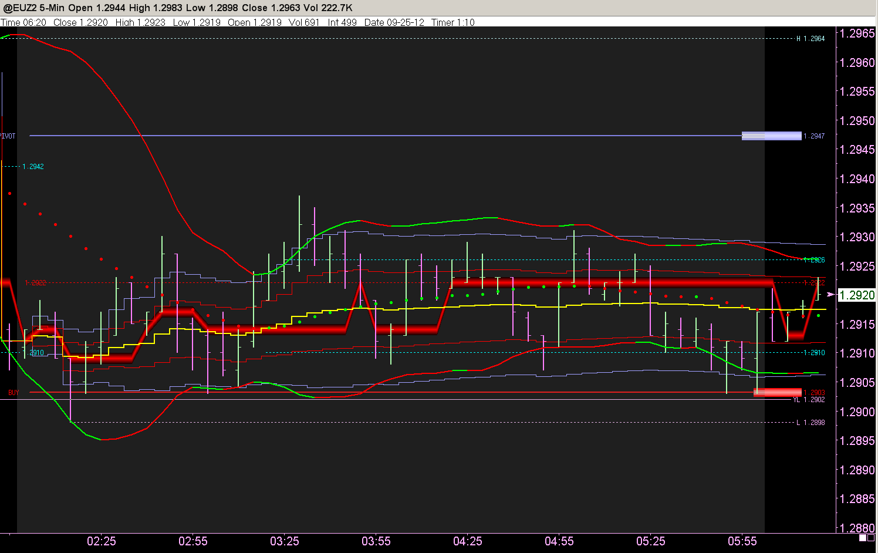Select the red BUY level marker bar
Image resolution: width=878 pixels, height=553 pixels.
777,392
